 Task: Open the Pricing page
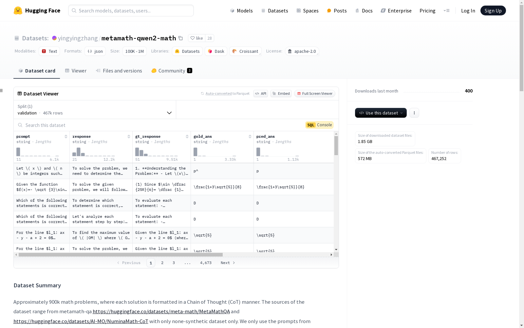tap(427, 10)
